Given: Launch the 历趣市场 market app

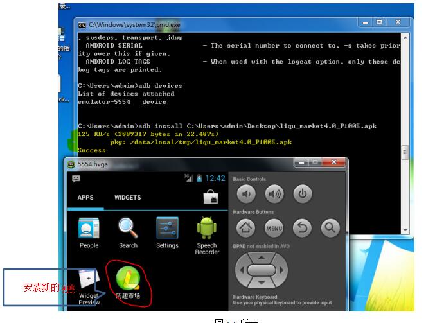Looking at the screenshot, I should [x=128, y=283].
